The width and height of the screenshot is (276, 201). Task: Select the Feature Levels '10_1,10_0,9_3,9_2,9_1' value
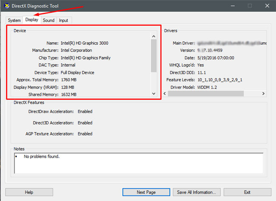(x=220, y=80)
